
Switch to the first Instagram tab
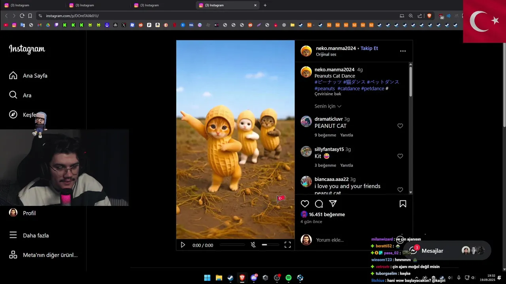coord(32,5)
